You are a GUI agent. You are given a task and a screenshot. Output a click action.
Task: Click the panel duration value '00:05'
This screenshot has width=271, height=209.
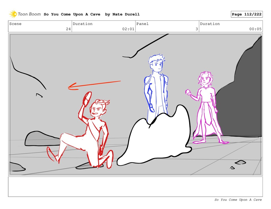click(x=255, y=29)
